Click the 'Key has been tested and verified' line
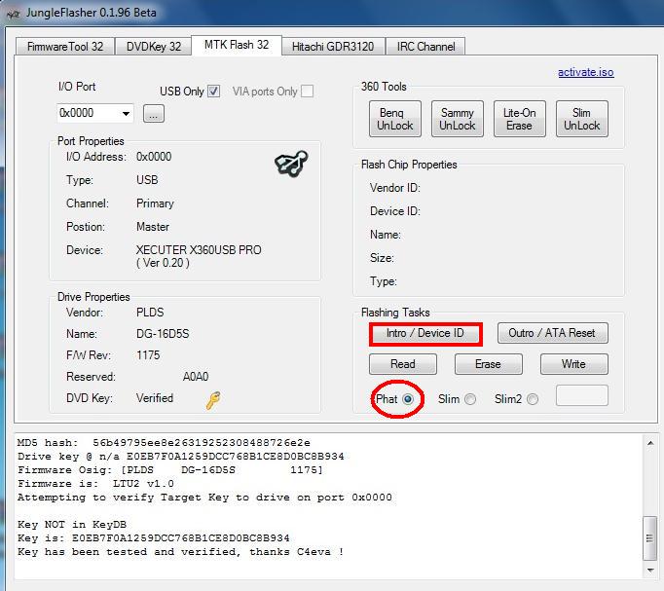 coord(180,552)
